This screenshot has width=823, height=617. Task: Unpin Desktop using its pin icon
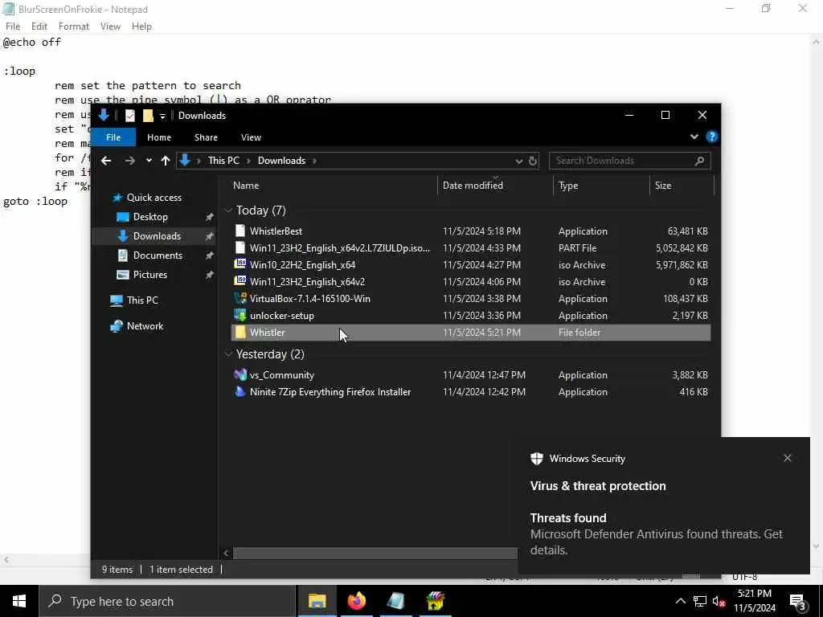coord(210,217)
